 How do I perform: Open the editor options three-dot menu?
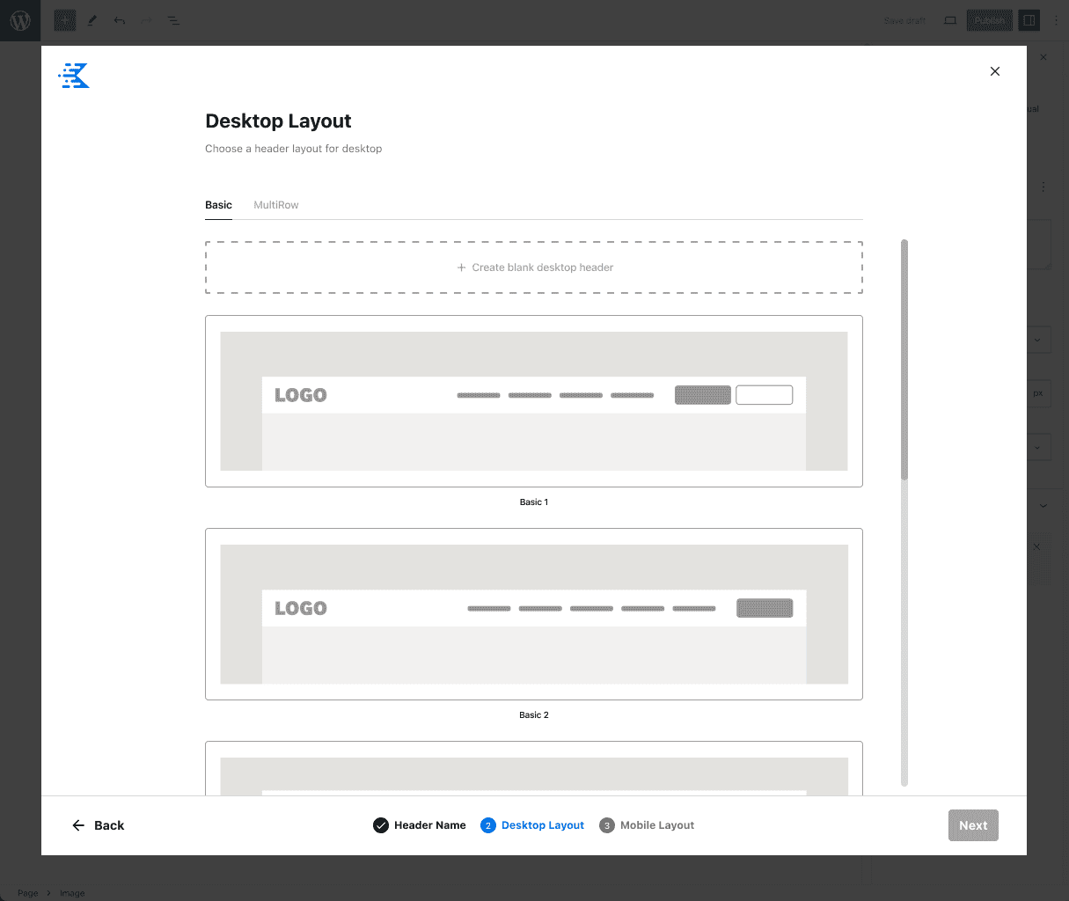[1057, 20]
